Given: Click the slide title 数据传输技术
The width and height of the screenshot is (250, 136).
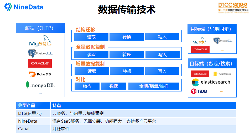Looking at the screenshot, I should 127,9.
